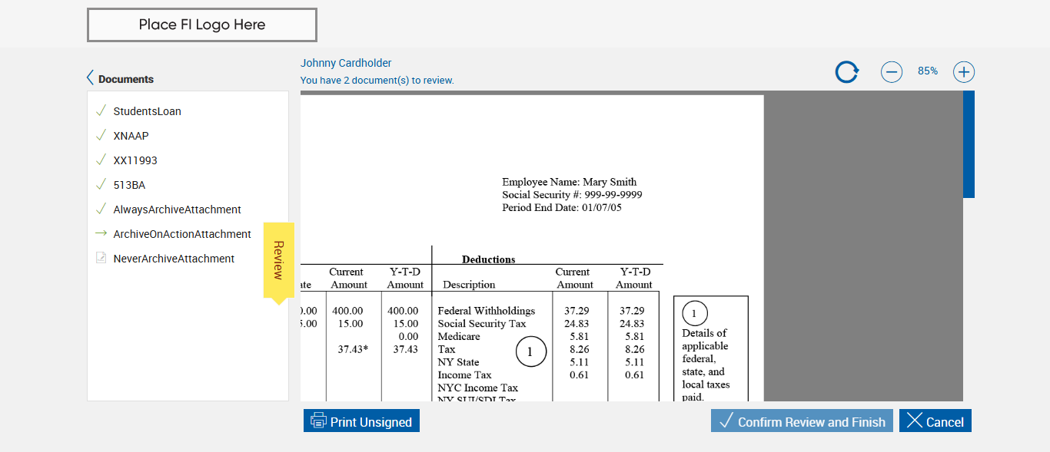Click the arrow icon beside ArchiveOnActionAttachment

pos(101,233)
